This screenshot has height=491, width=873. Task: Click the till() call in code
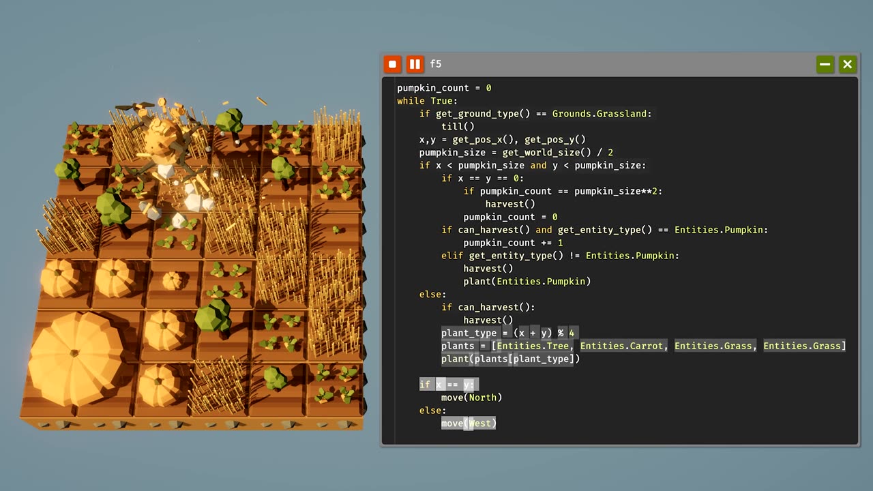(458, 127)
